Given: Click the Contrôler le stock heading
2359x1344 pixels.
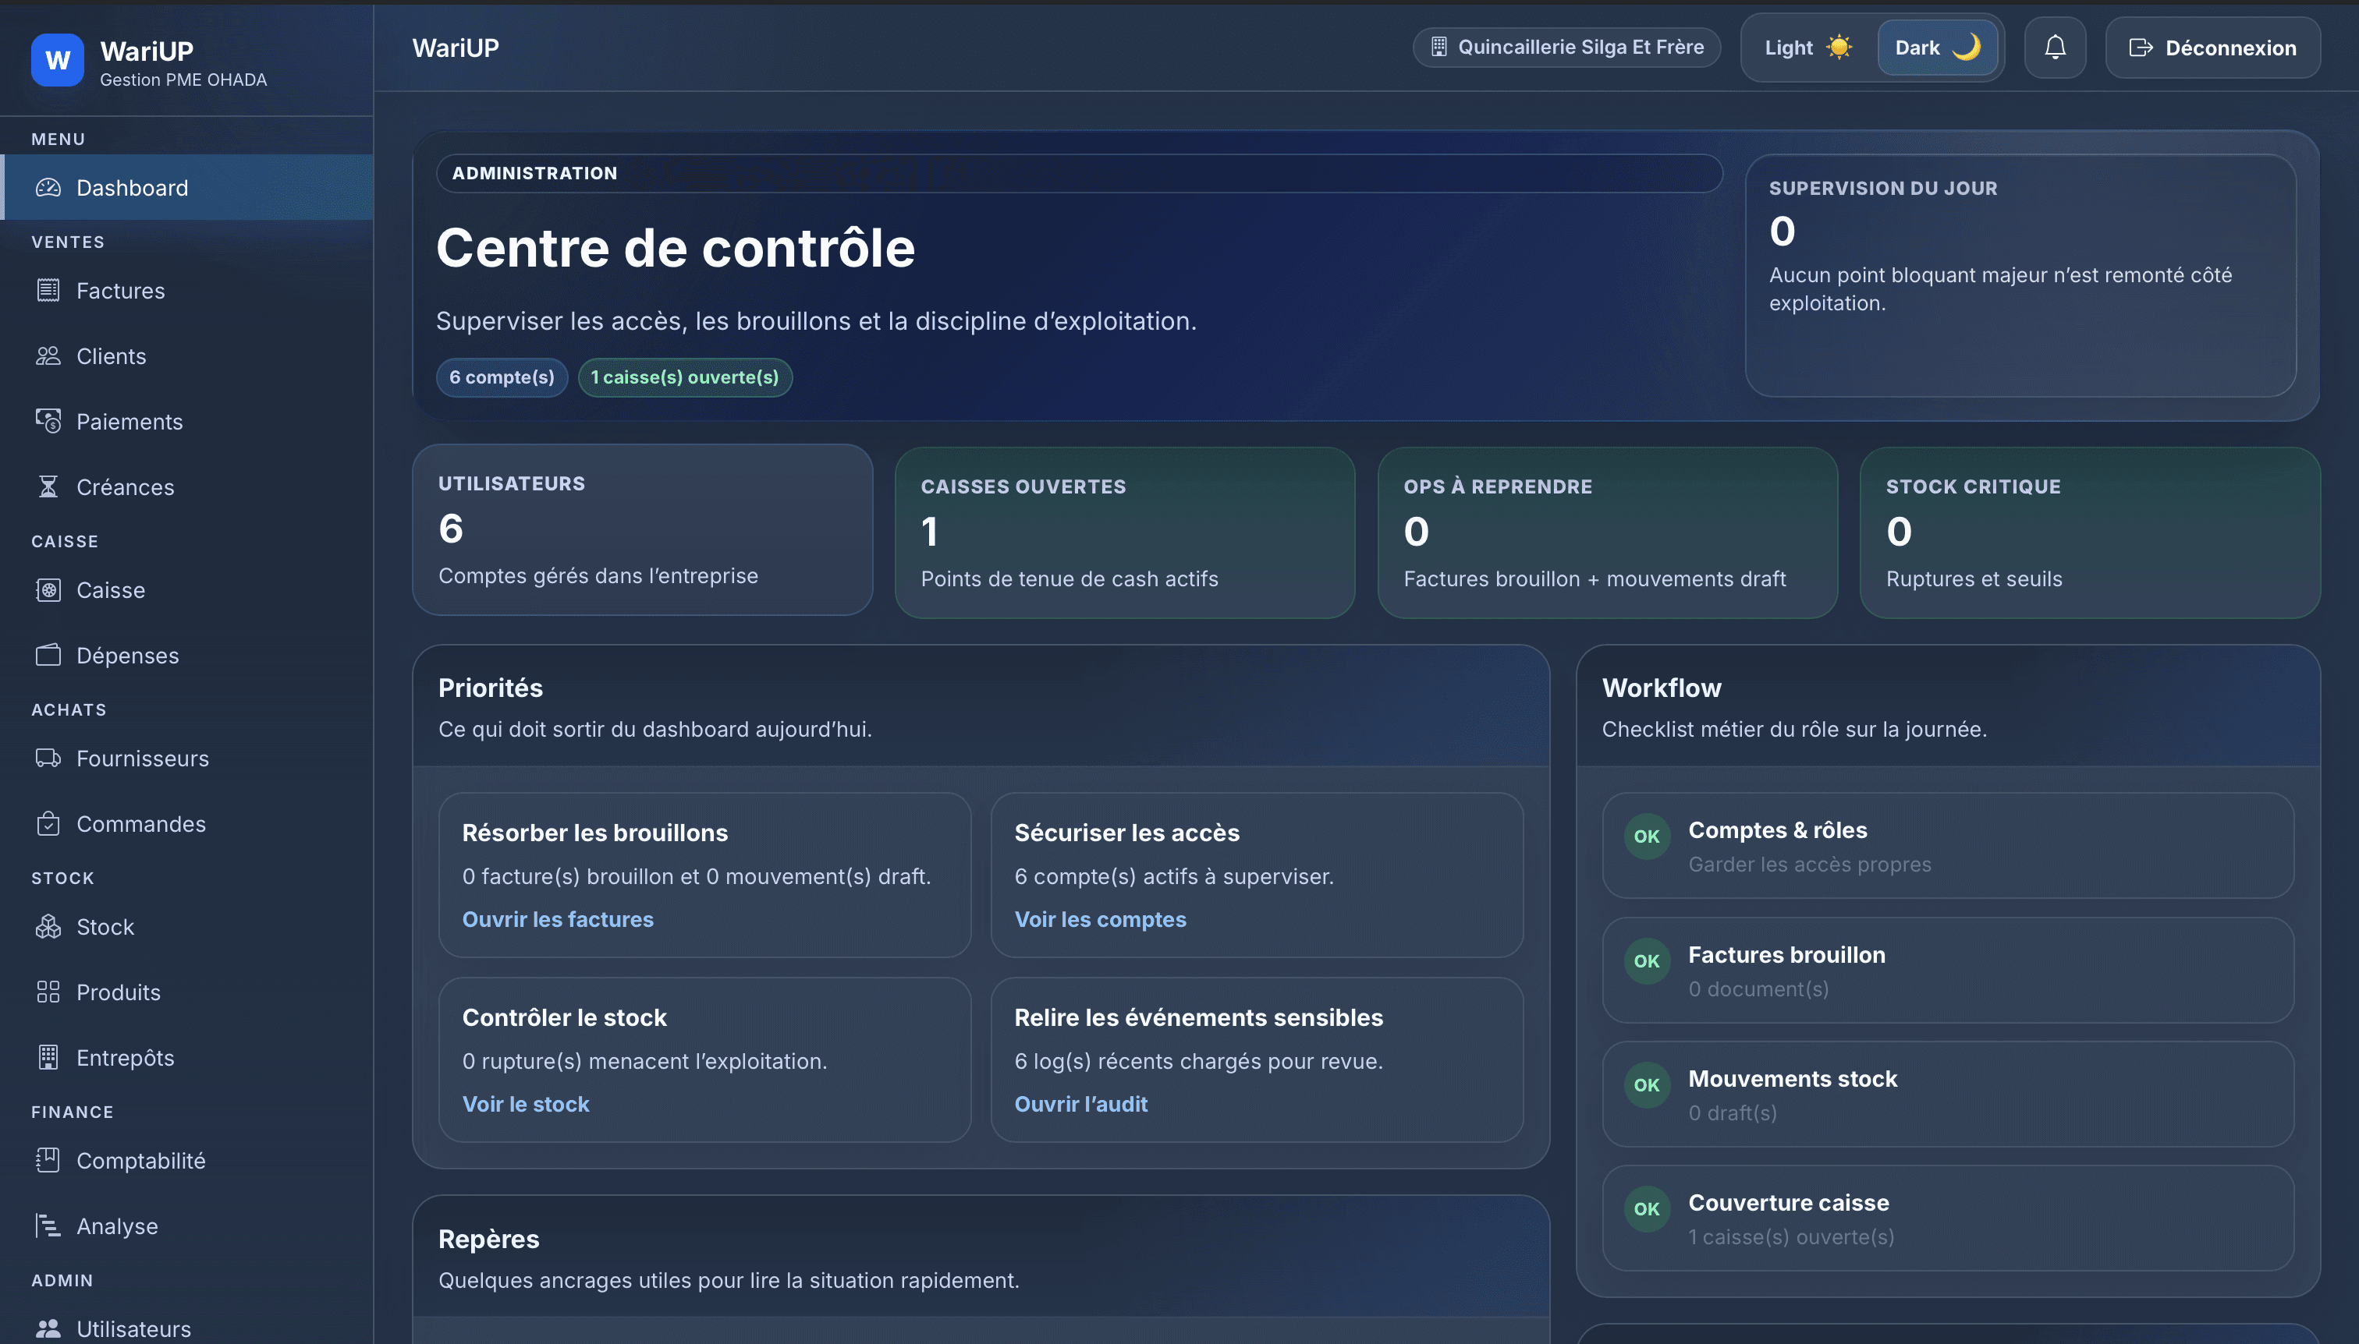Looking at the screenshot, I should [x=564, y=1017].
